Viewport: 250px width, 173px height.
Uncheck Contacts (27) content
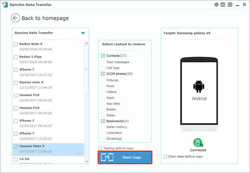(x=103, y=56)
